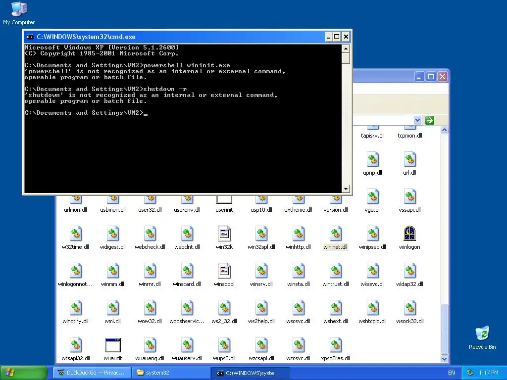Click the wmi.dll file name
507x380 pixels.
pyautogui.click(x=113, y=321)
